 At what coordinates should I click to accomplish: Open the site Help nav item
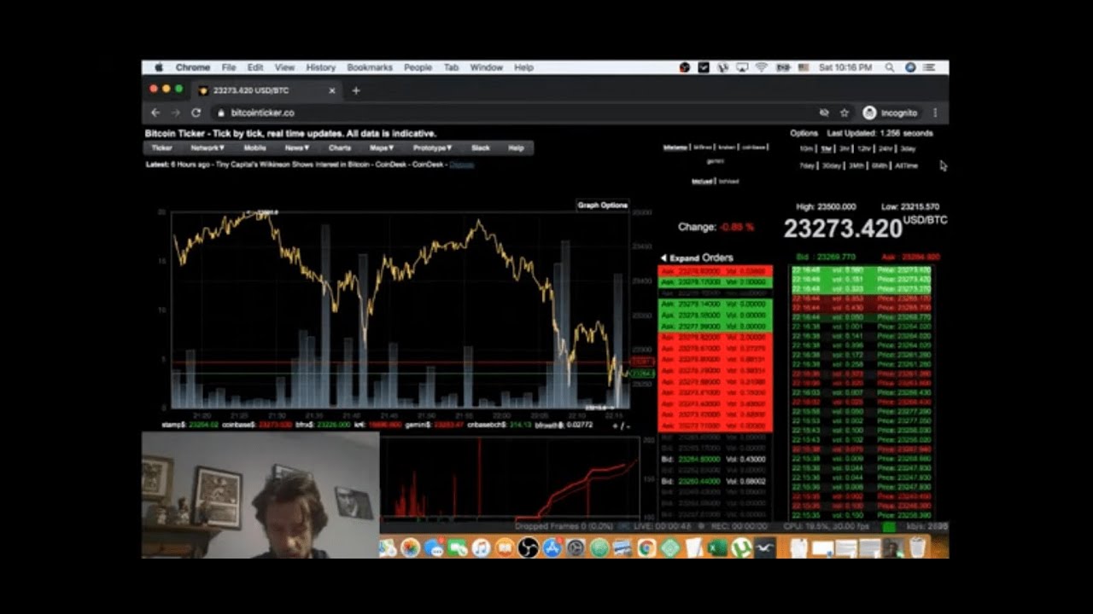[516, 148]
